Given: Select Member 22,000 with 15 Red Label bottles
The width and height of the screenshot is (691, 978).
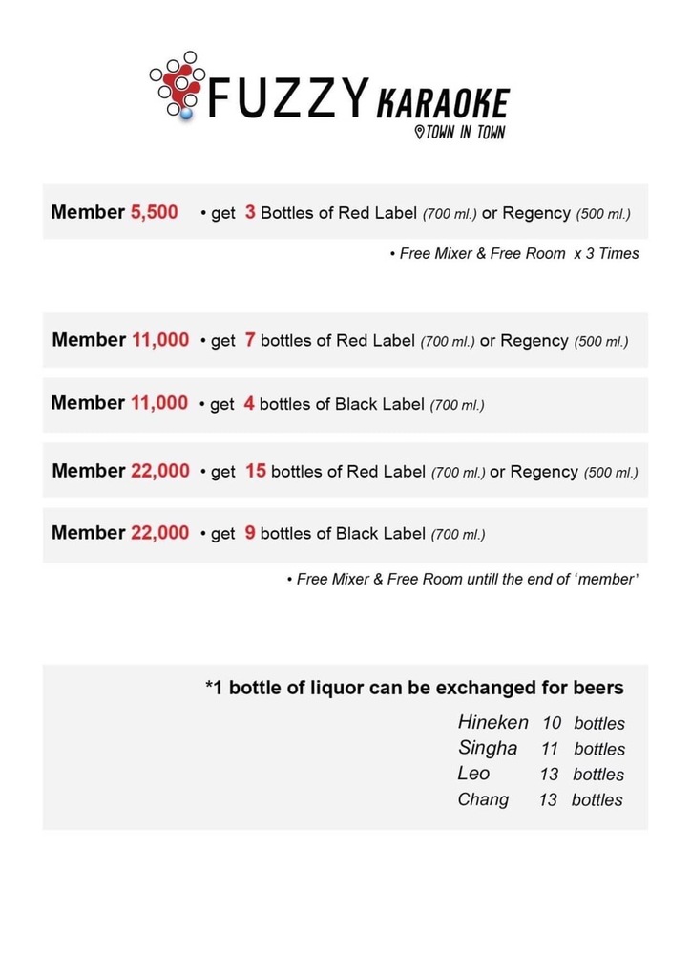Looking at the screenshot, I should pos(345,471).
